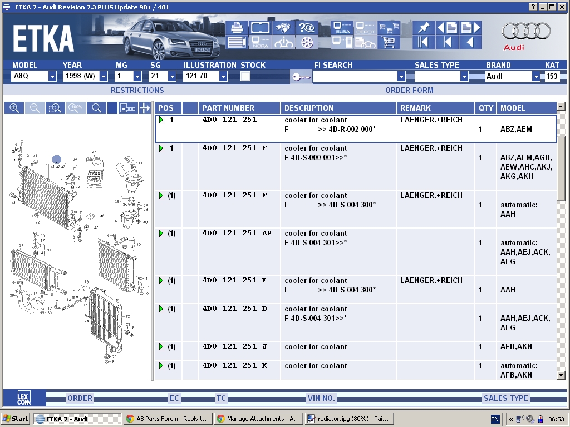Image resolution: width=570 pixels, height=427 pixels.
Task: Open the SALES TYPE dropdown arrow
Action: coord(464,76)
